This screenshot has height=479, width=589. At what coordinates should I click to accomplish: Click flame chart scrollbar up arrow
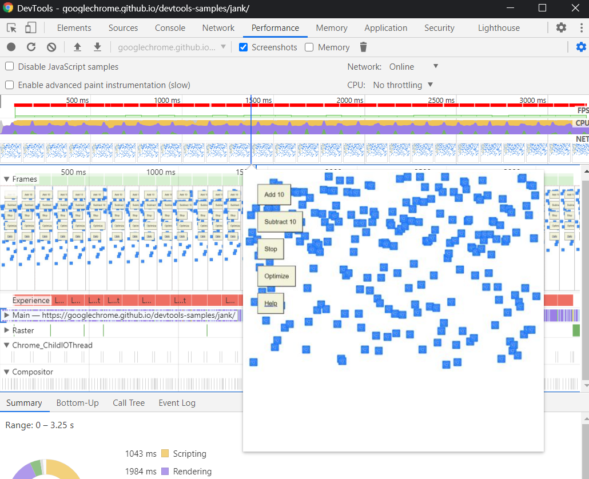(586, 171)
